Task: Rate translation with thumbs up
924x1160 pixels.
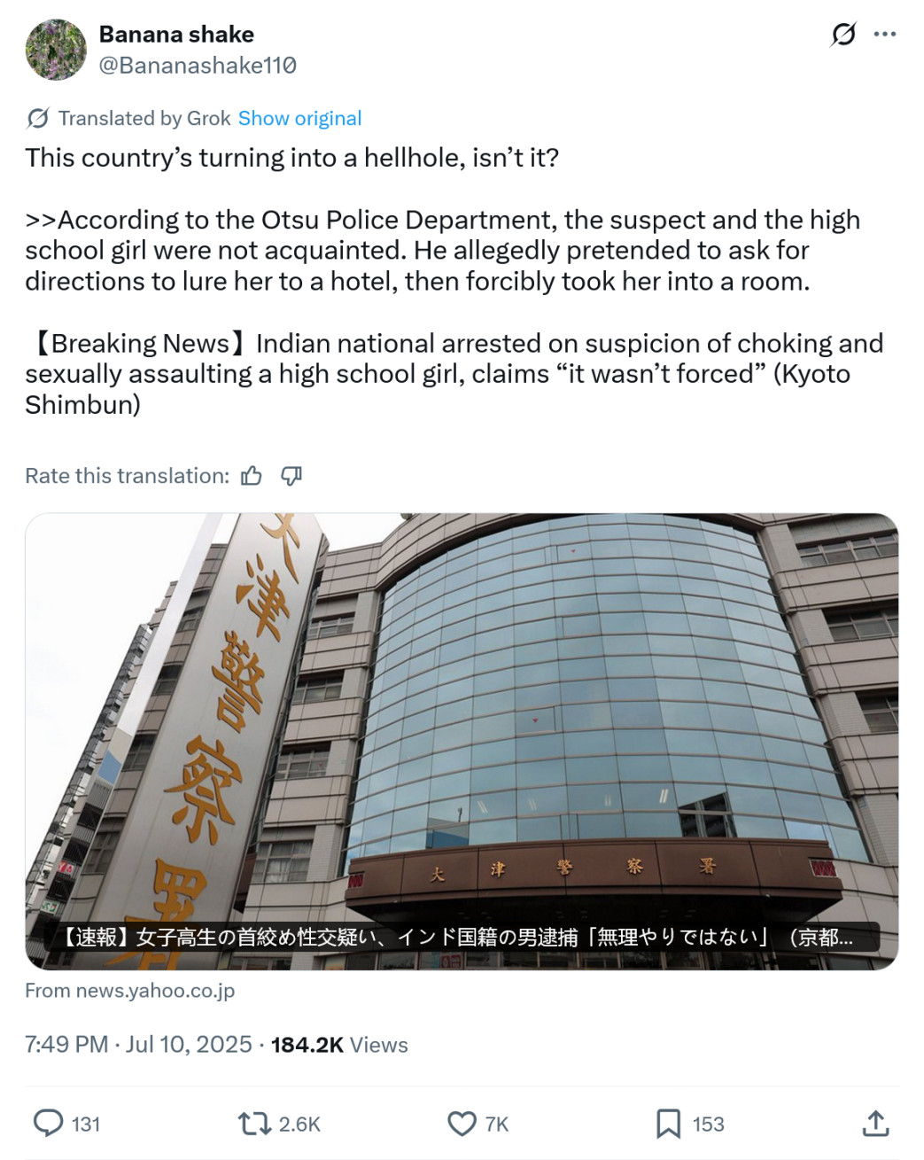Action: coord(252,476)
